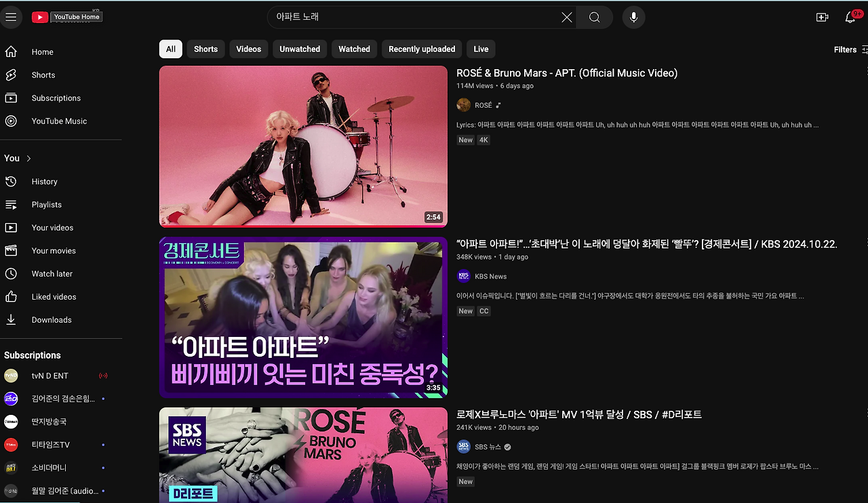
Task: Toggle the Live results filter
Action: click(x=480, y=49)
